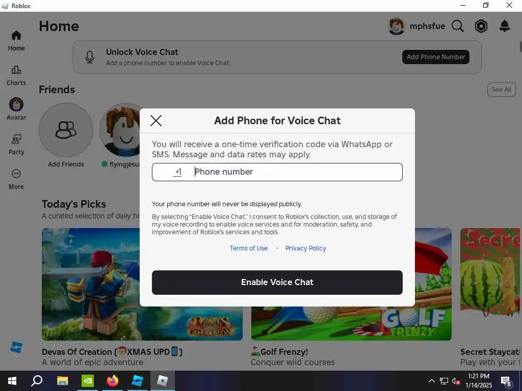The width and height of the screenshot is (522, 391).
Task: Open Roblox Studio from the taskbar
Action: [x=137, y=381]
